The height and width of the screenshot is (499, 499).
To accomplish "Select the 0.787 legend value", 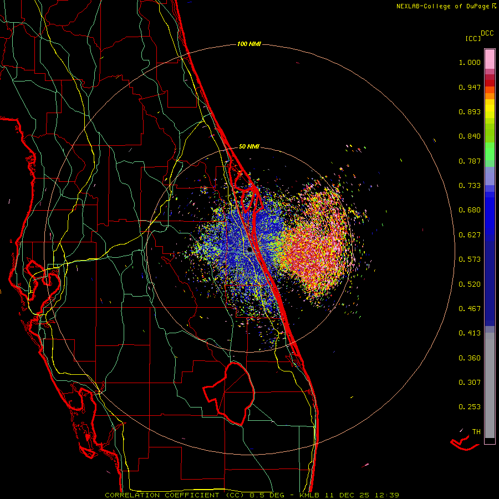I will point(470,161).
